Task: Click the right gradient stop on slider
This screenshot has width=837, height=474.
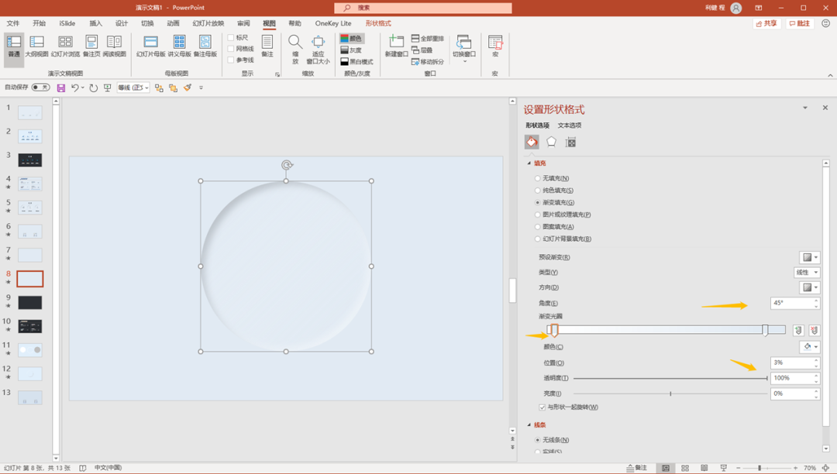Action: click(x=765, y=330)
